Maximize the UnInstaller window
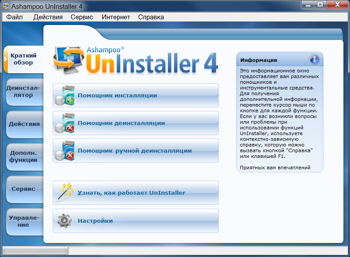Screen dimensions: 350x257 [x=320, y=5]
